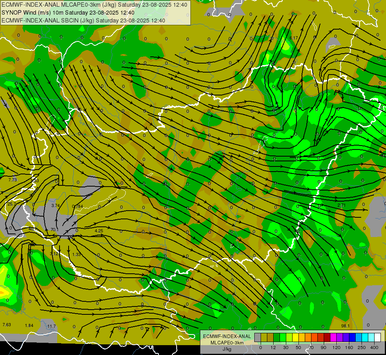Click the legend scale label 90

[x=323, y=348]
